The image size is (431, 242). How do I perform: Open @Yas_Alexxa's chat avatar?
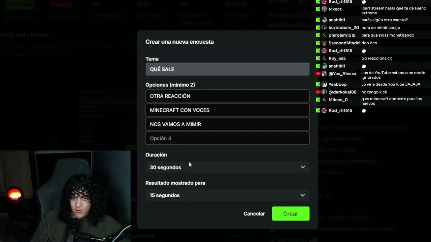(324, 74)
